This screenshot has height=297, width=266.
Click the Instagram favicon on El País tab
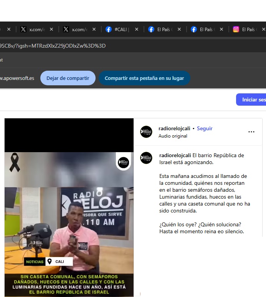click(x=236, y=29)
